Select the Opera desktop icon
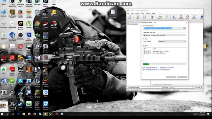212x119 pixels. click(21, 48)
